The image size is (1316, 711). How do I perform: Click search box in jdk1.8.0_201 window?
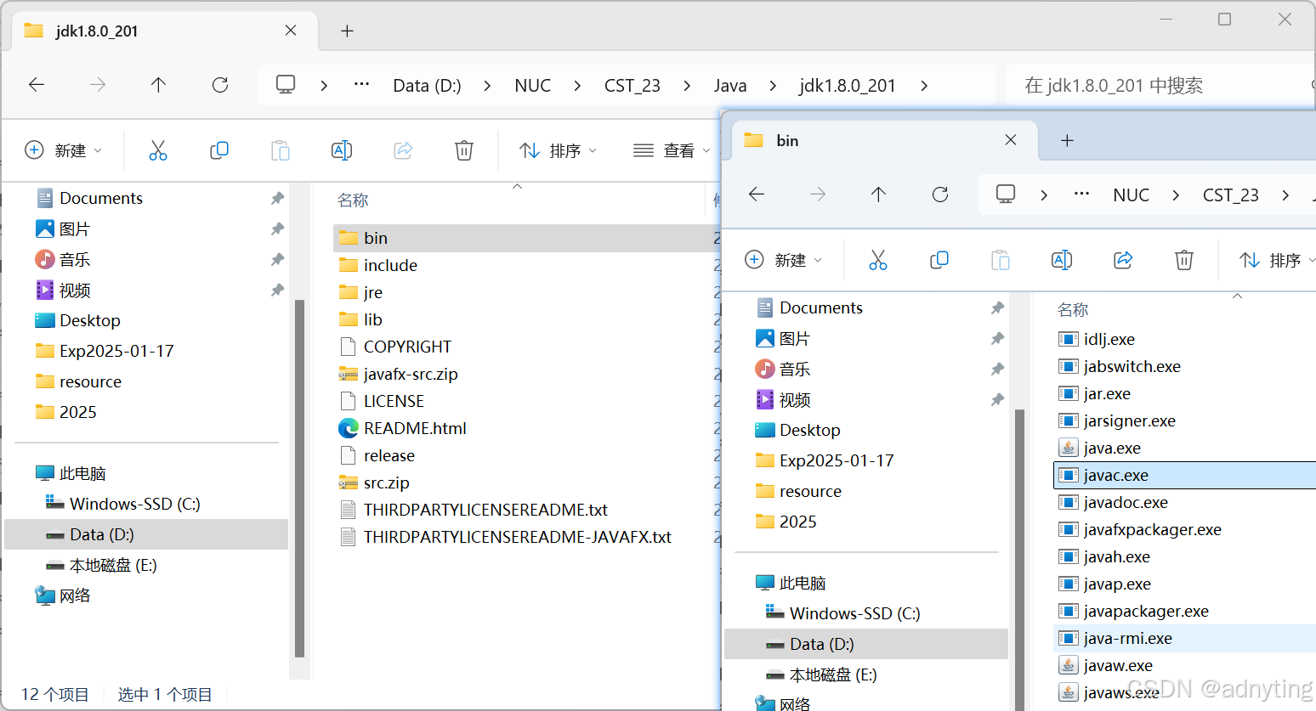pos(1160,85)
